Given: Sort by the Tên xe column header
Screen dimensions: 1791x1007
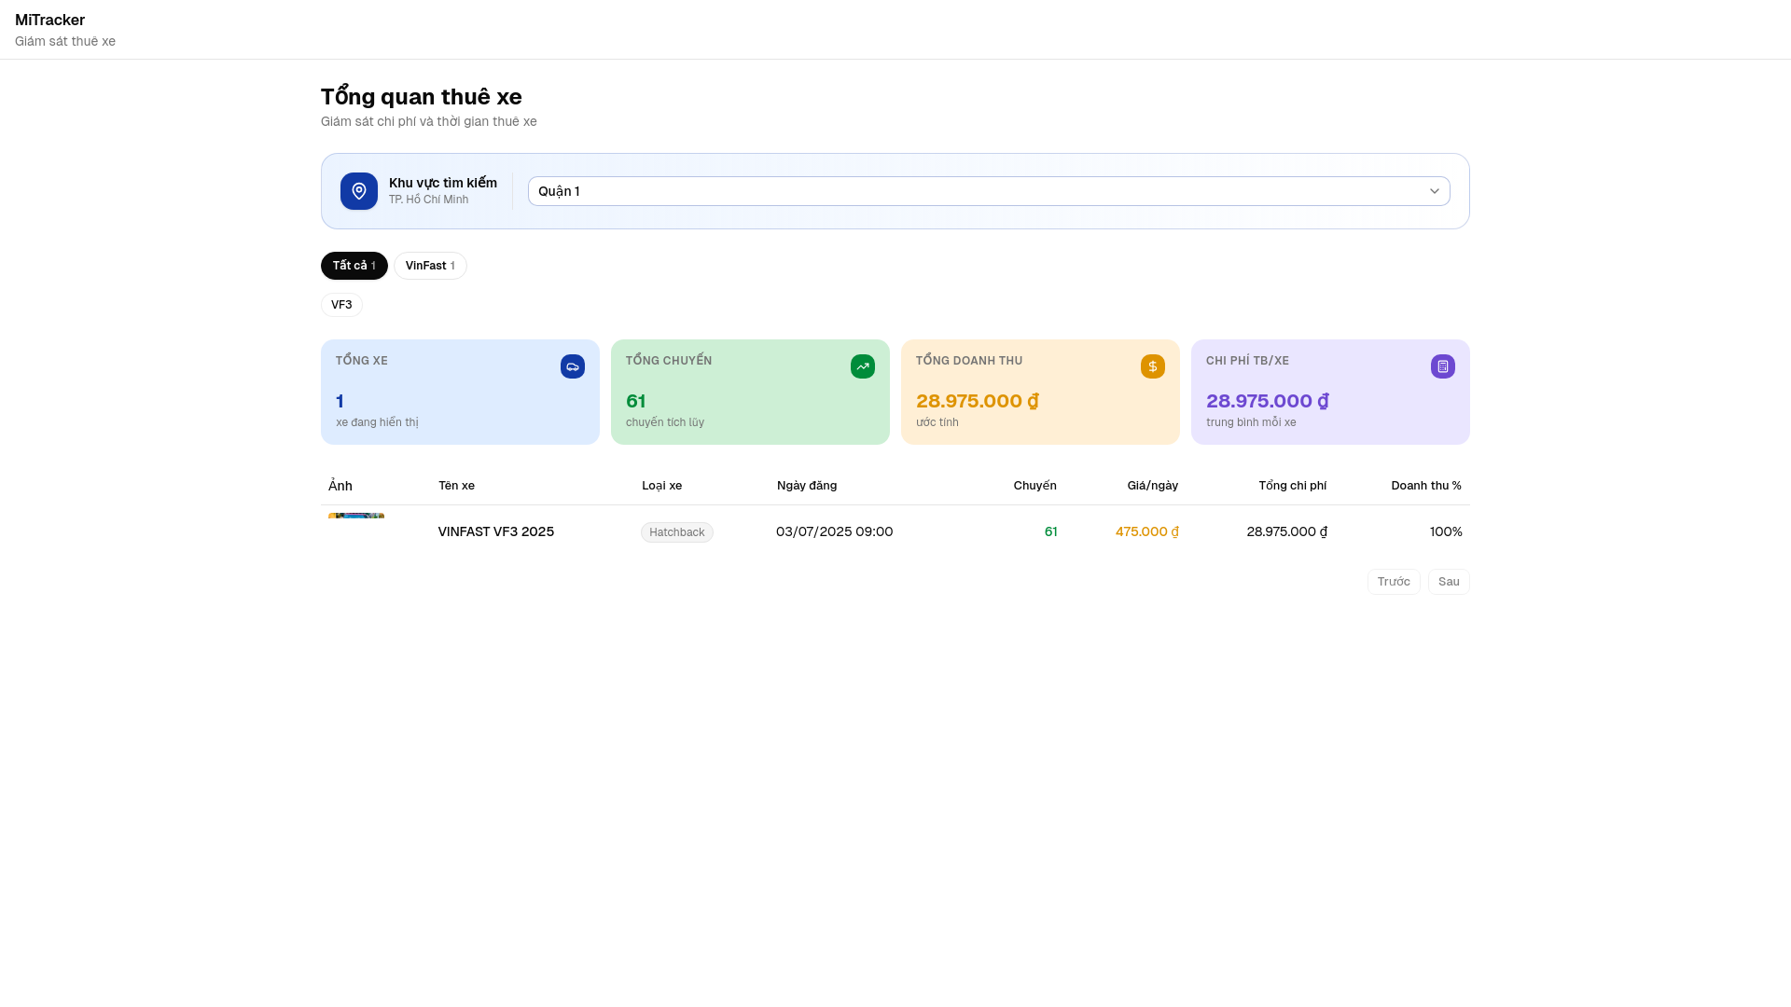Looking at the screenshot, I should [x=457, y=486].
